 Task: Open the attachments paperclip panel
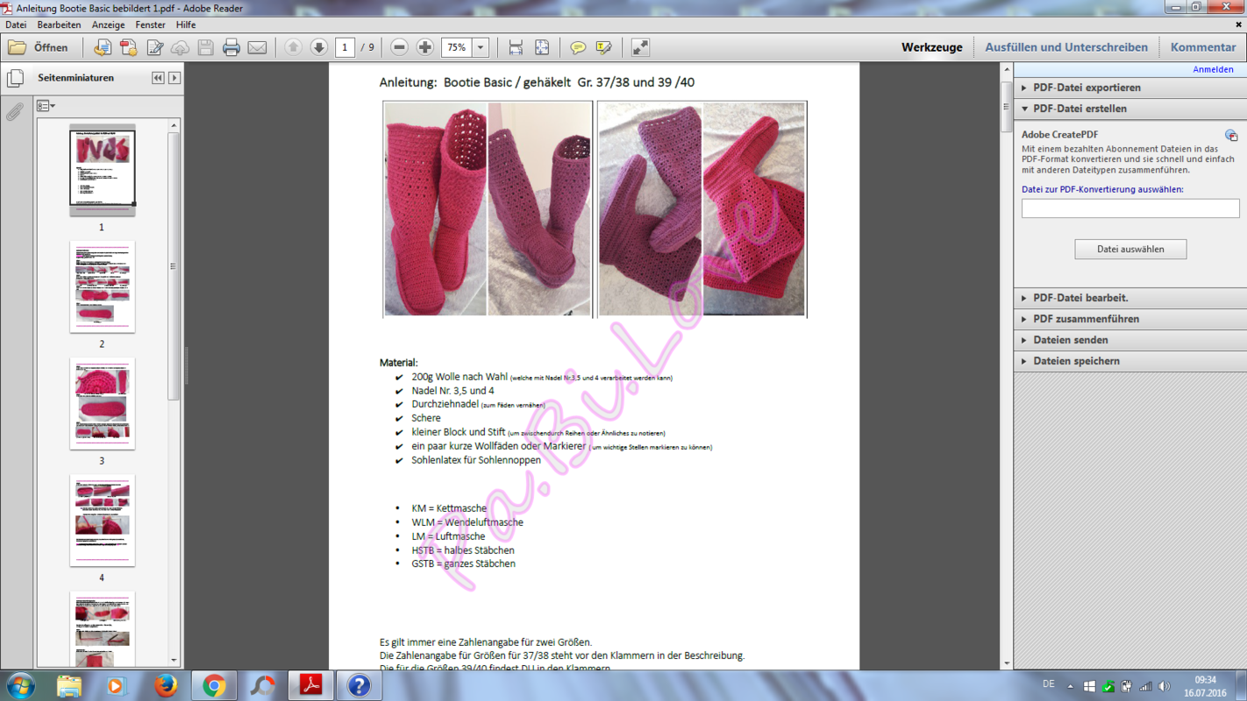(x=15, y=112)
